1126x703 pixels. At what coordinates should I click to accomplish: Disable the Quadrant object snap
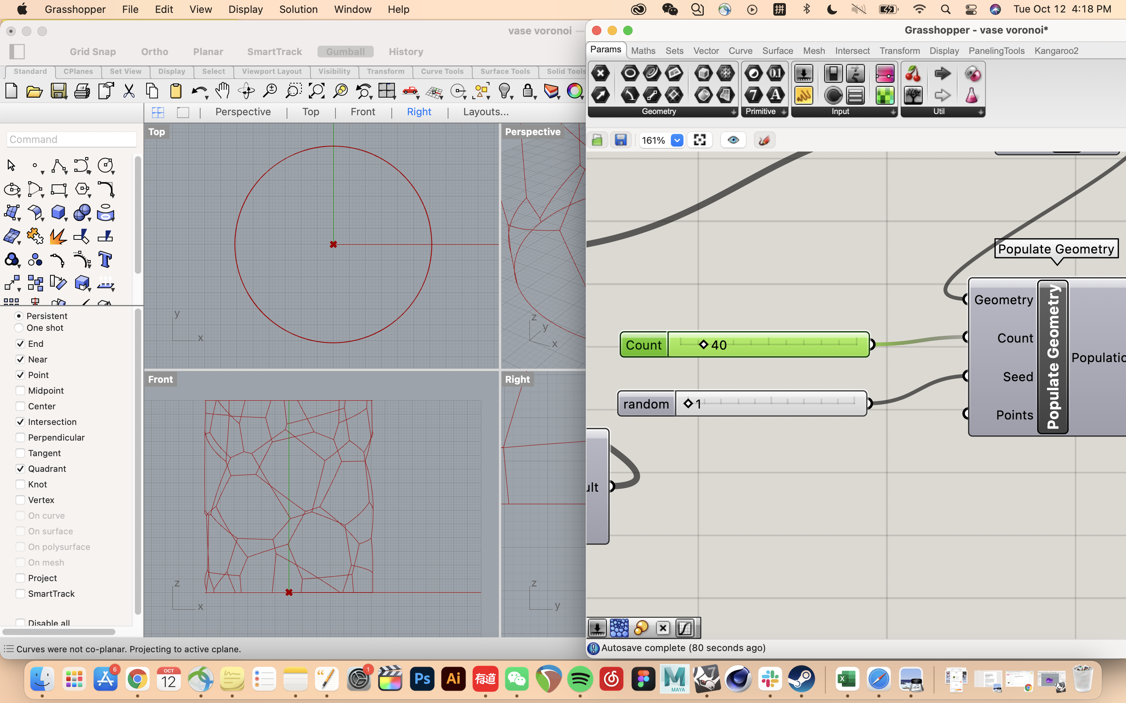pyautogui.click(x=20, y=469)
